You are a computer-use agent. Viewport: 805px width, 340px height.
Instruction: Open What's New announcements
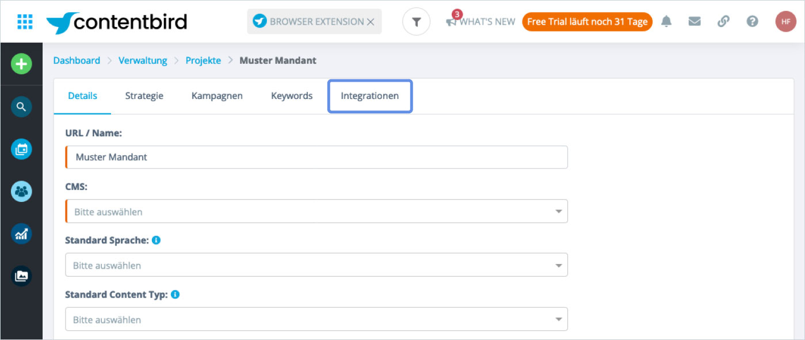click(480, 21)
